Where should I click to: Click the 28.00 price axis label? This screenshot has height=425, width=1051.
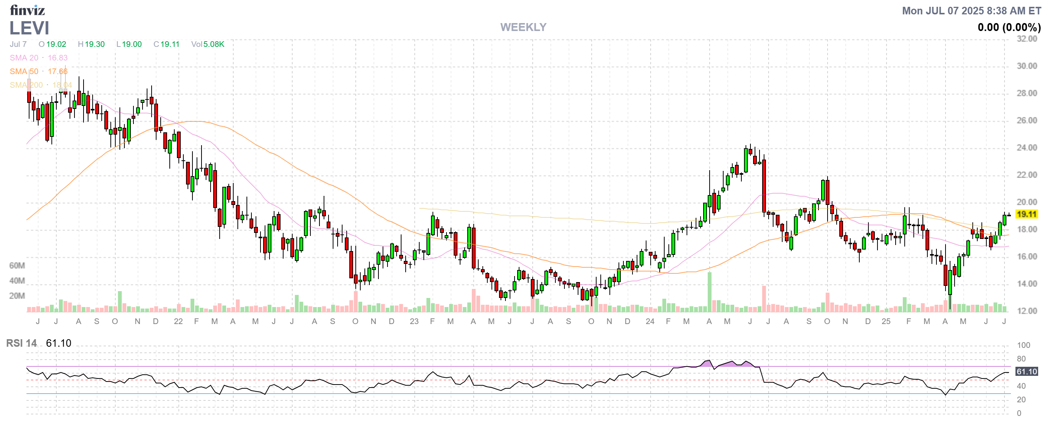(x=1026, y=93)
